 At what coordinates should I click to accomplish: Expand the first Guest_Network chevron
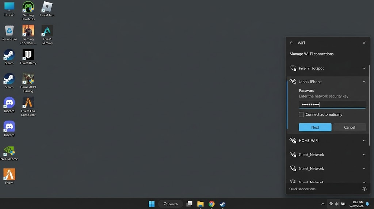pyautogui.click(x=364, y=155)
